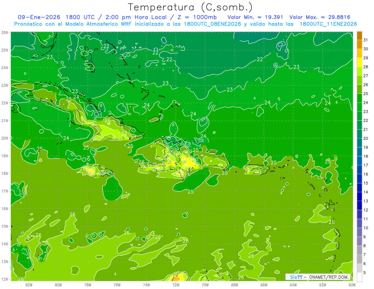This screenshot has width=374, height=289.
Task: Click the latitude axis label "12N"
Action: point(5,279)
